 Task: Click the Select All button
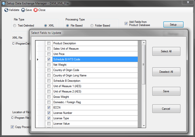click(x=166, y=51)
